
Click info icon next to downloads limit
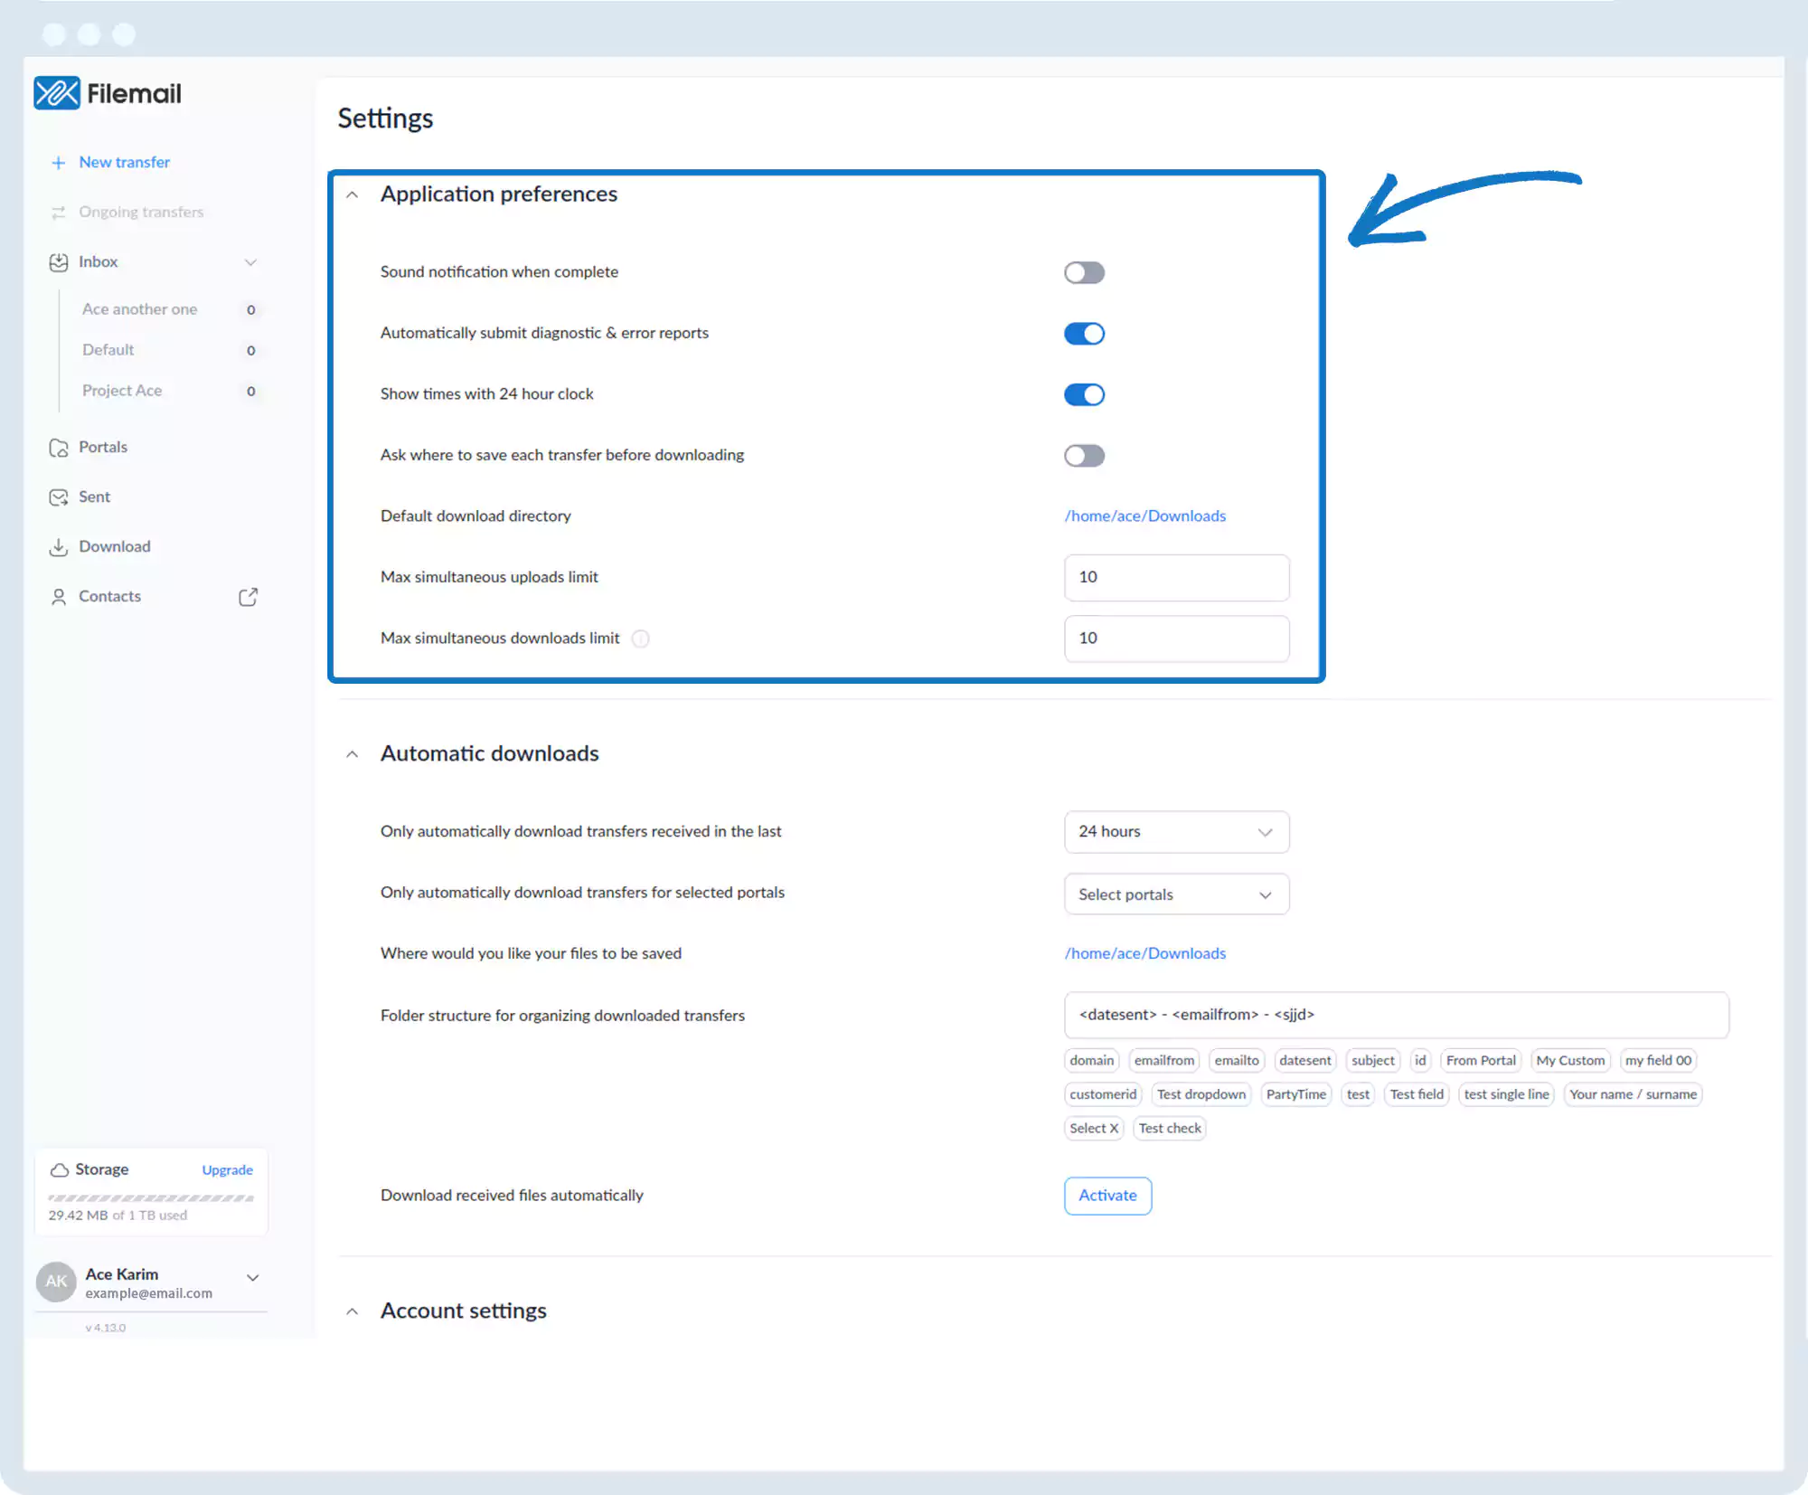pos(640,639)
